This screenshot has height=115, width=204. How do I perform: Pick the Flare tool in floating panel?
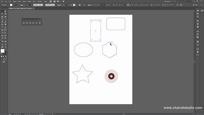tap(40, 23)
